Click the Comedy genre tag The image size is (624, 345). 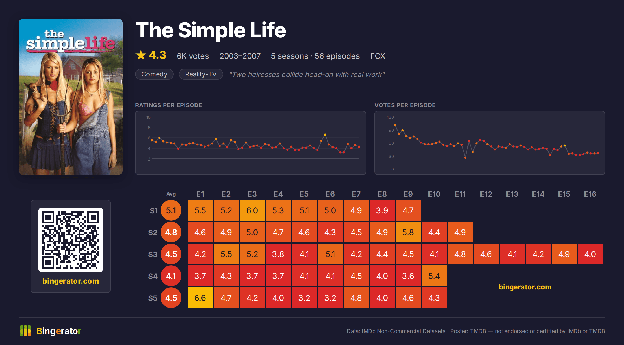(x=154, y=74)
